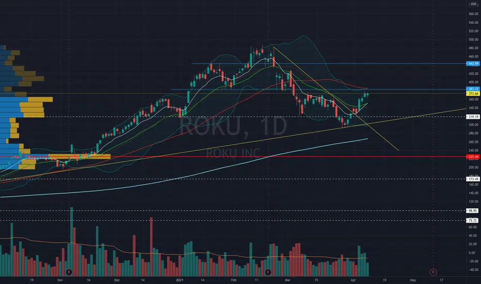This screenshot has width=481, height=284.
Task: Open the earnings E marker near Feb 11
Action: 268,272
